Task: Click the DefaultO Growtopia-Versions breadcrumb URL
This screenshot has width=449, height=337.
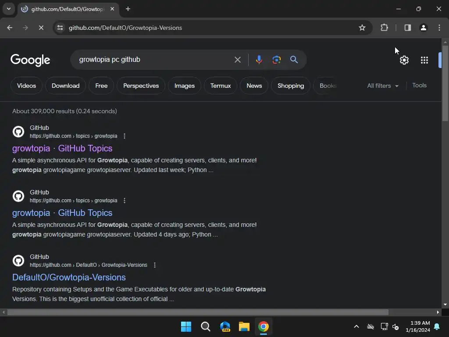Action: coord(89,265)
